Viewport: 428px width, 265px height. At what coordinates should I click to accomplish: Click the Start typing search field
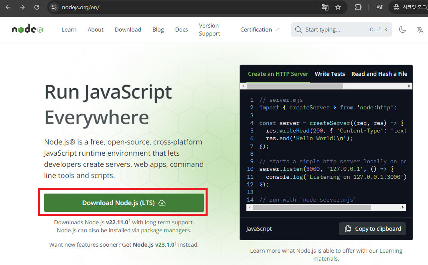pyautogui.click(x=342, y=30)
